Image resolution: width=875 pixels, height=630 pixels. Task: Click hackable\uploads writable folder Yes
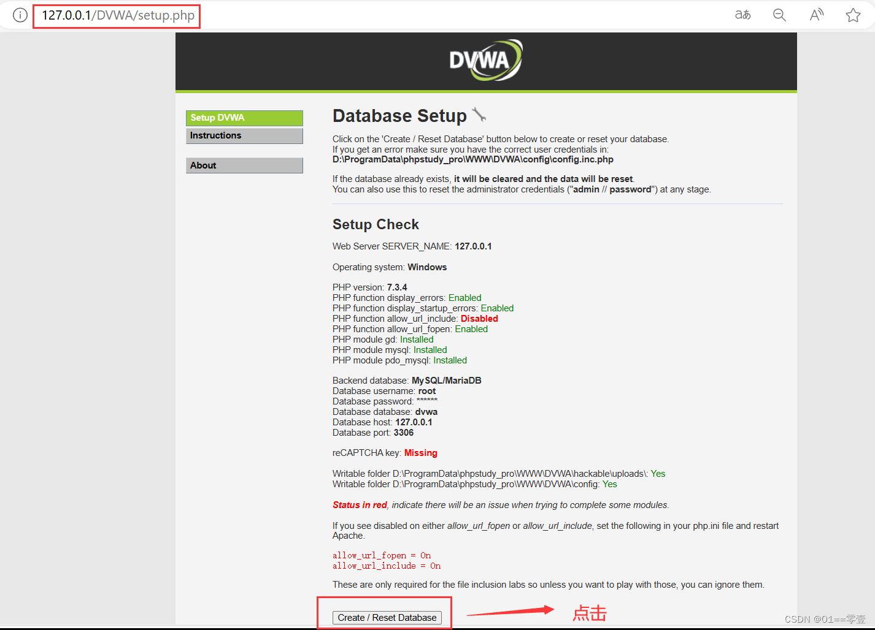pos(658,474)
